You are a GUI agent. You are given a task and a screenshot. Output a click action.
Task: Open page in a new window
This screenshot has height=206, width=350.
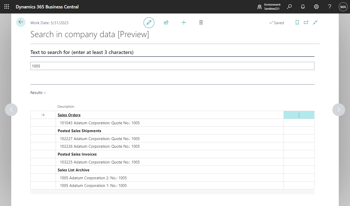point(306,22)
